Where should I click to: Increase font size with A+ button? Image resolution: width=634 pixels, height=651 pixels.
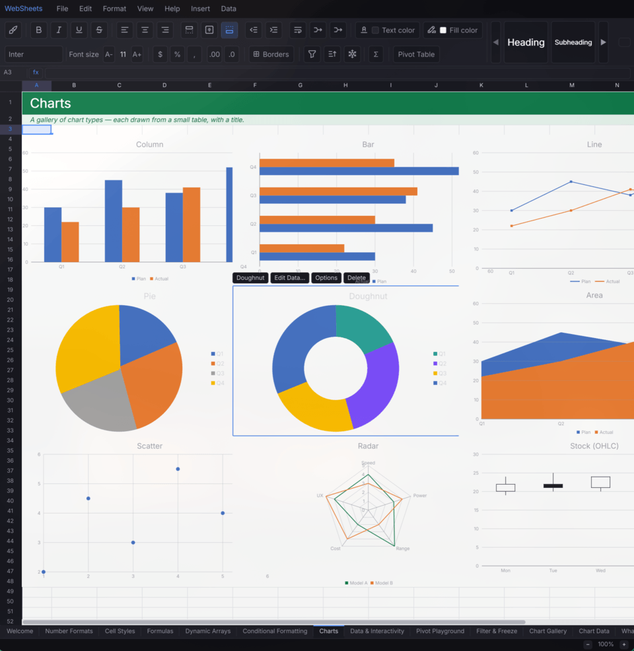[137, 54]
